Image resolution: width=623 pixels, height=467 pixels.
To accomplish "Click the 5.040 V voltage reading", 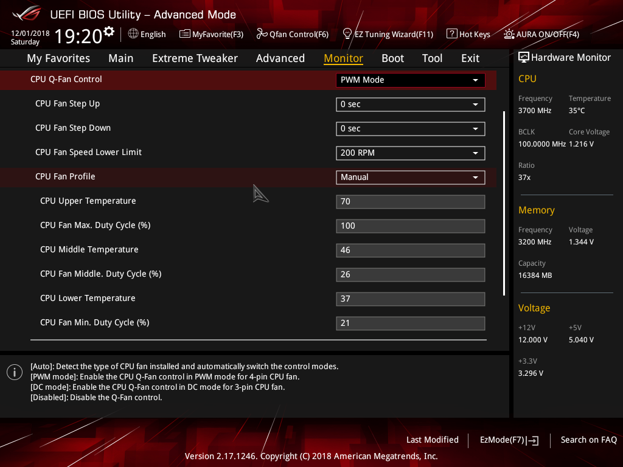I will [581, 340].
